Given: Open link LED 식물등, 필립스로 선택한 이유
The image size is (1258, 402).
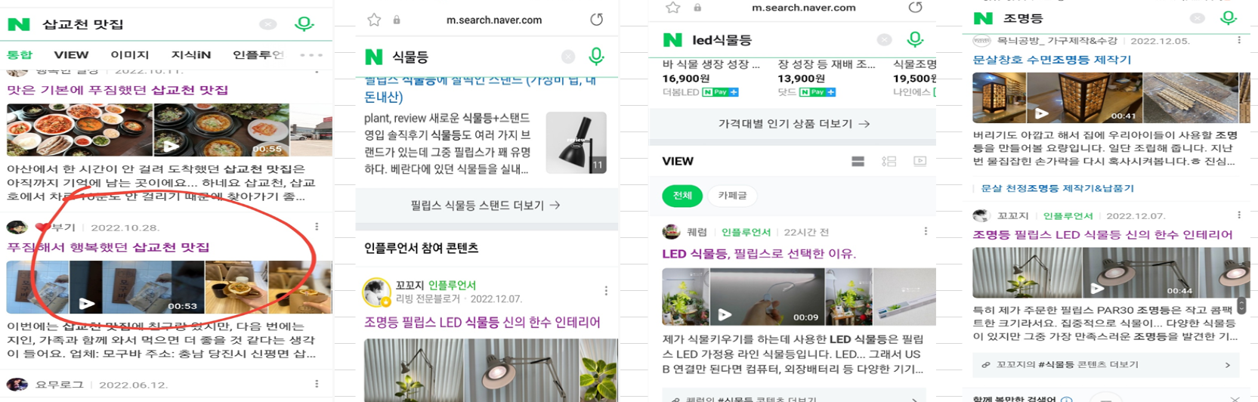Looking at the screenshot, I should tap(759, 254).
